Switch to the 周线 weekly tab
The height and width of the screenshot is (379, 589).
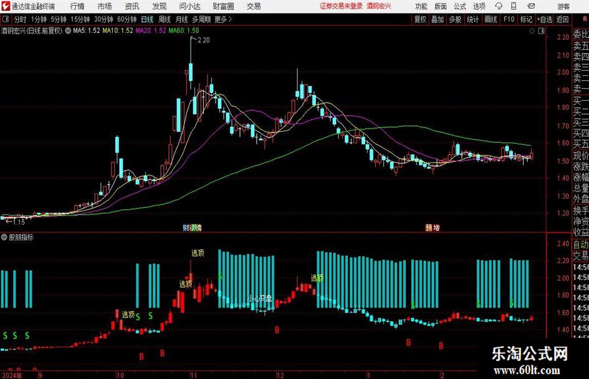point(164,19)
